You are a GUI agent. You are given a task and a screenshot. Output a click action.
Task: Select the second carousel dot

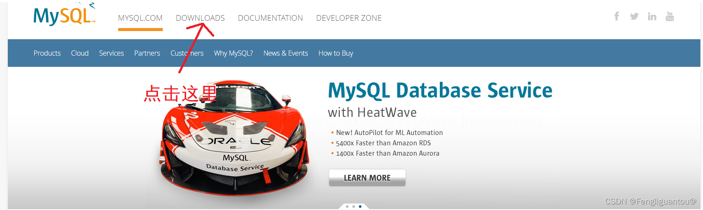(x=354, y=207)
